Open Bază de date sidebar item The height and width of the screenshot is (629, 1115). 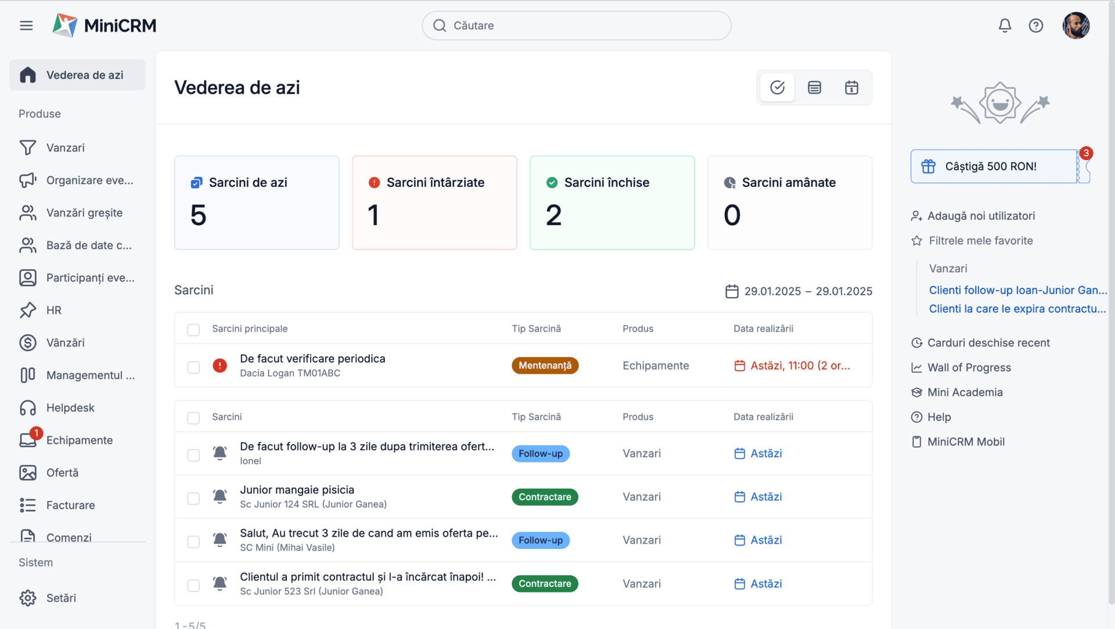point(77,245)
